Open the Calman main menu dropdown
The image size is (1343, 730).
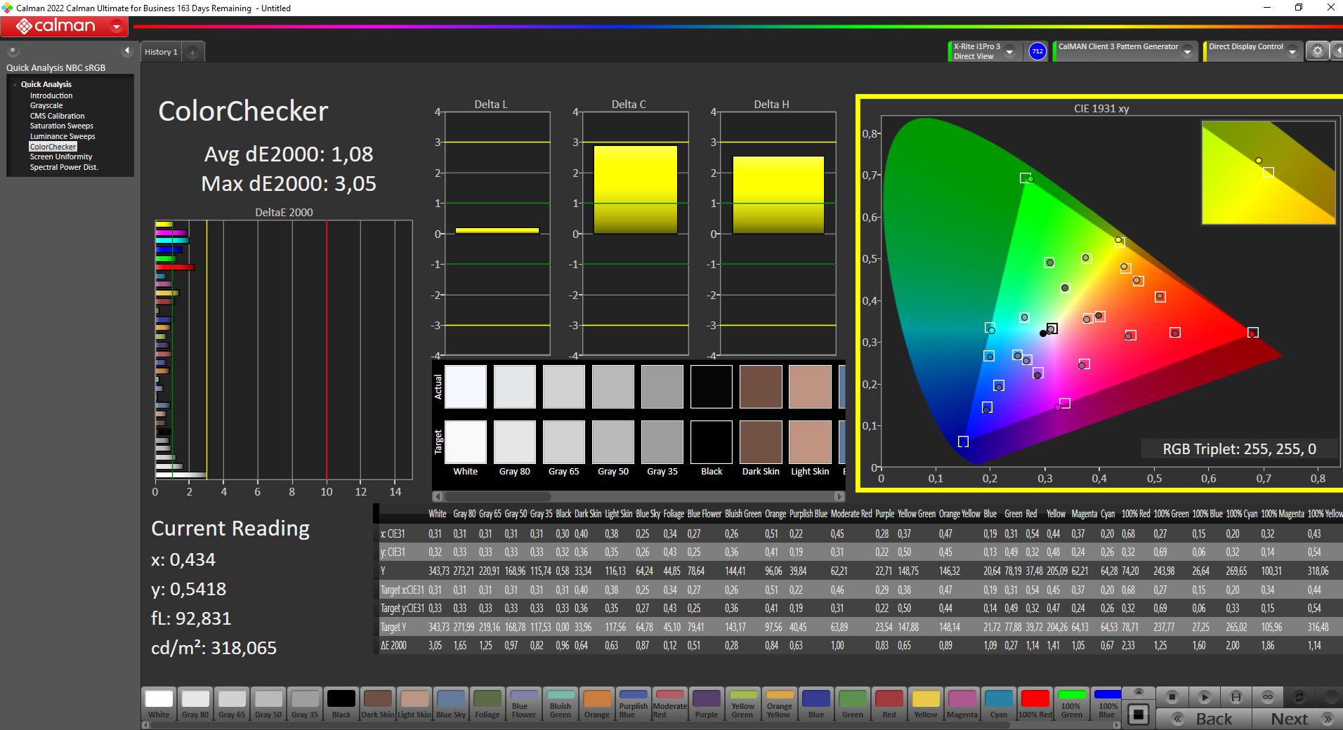[117, 27]
